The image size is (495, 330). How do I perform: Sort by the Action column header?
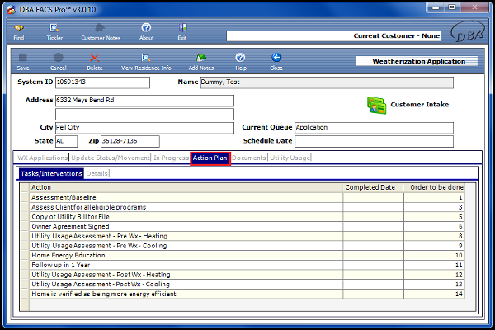click(186, 187)
